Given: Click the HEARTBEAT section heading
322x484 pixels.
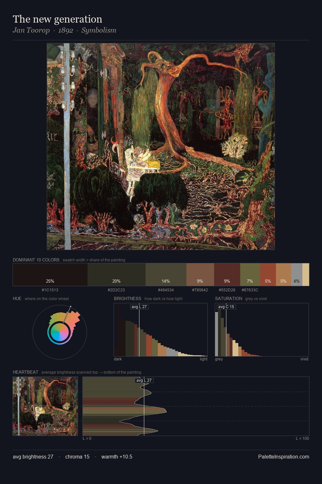Looking at the screenshot, I should (x=25, y=372).
